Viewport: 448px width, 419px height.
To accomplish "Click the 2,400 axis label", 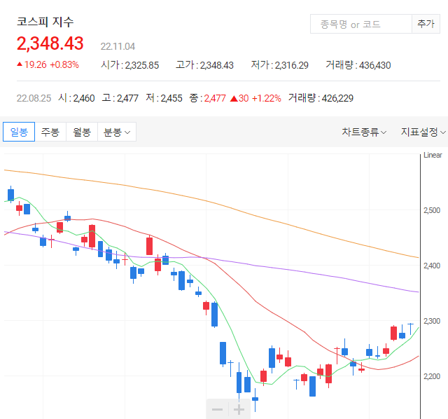I will 432,266.
